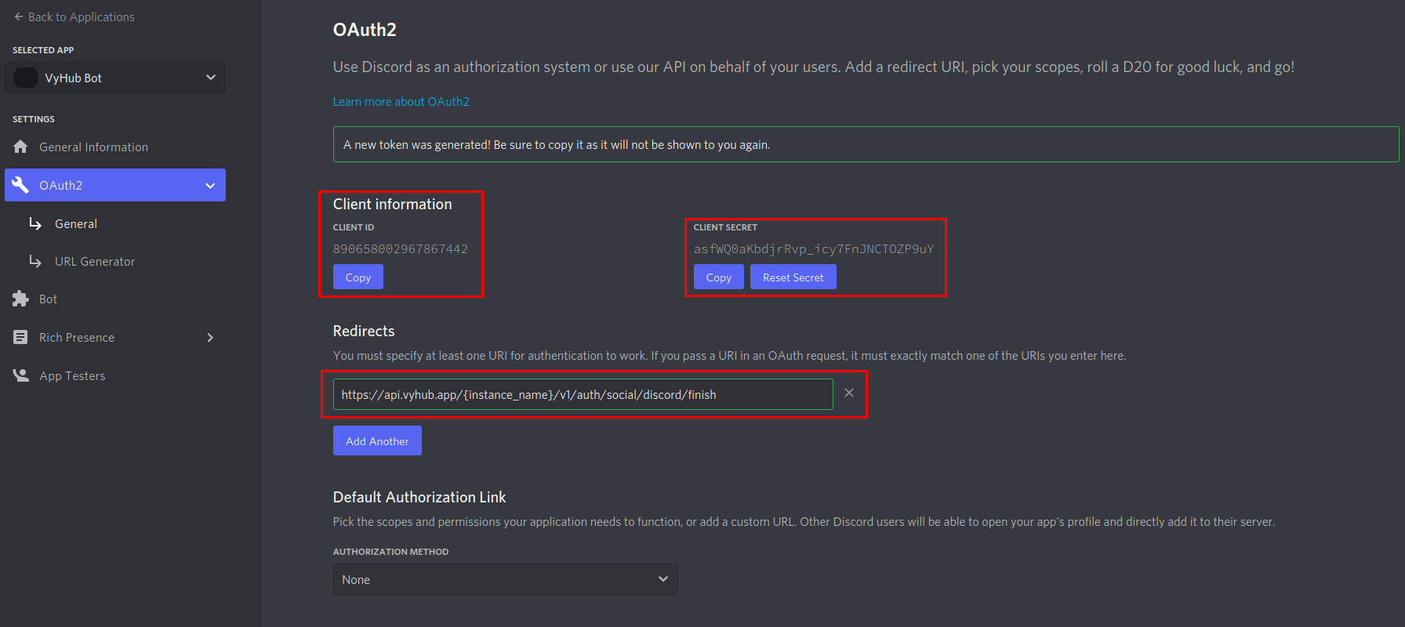1405x627 pixels.
Task: Click the sub-item arrow icon beside General
Action: [35, 223]
